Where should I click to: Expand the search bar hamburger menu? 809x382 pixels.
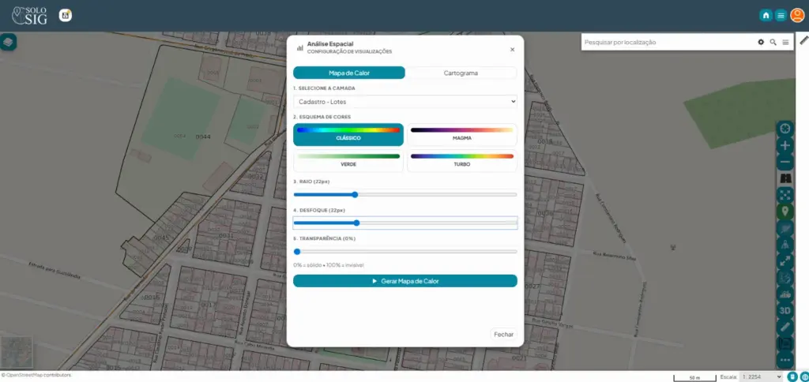coord(785,42)
